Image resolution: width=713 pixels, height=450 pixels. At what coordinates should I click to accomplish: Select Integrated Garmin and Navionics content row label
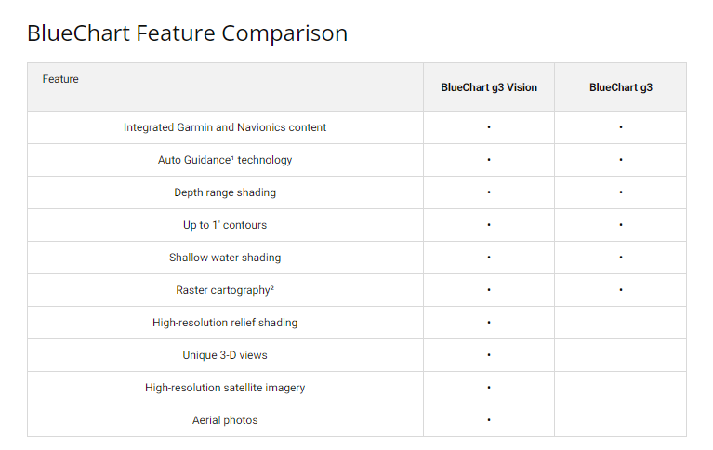coord(225,127)
